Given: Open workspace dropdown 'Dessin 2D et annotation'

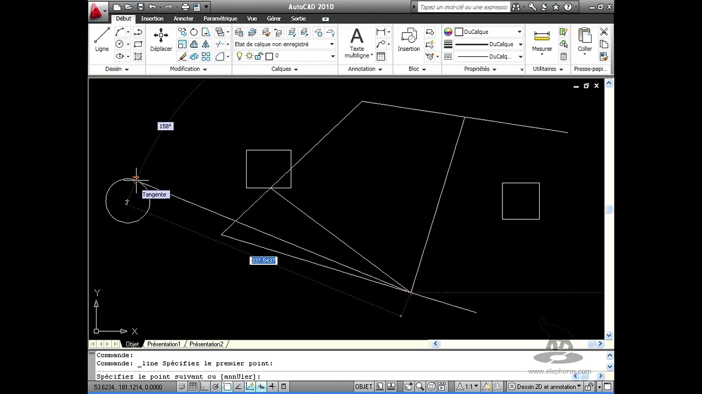Looking at the screenshot, I should point(545,386).
